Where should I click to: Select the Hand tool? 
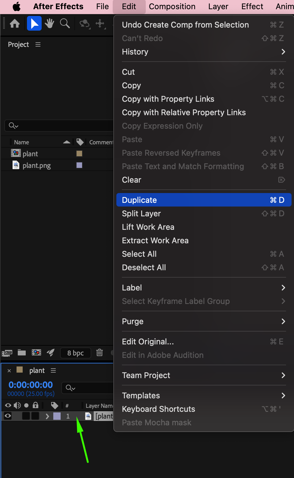coord(49,24)
